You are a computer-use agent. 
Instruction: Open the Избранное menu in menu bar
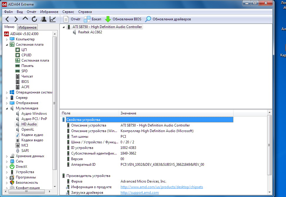click(49, 12)
